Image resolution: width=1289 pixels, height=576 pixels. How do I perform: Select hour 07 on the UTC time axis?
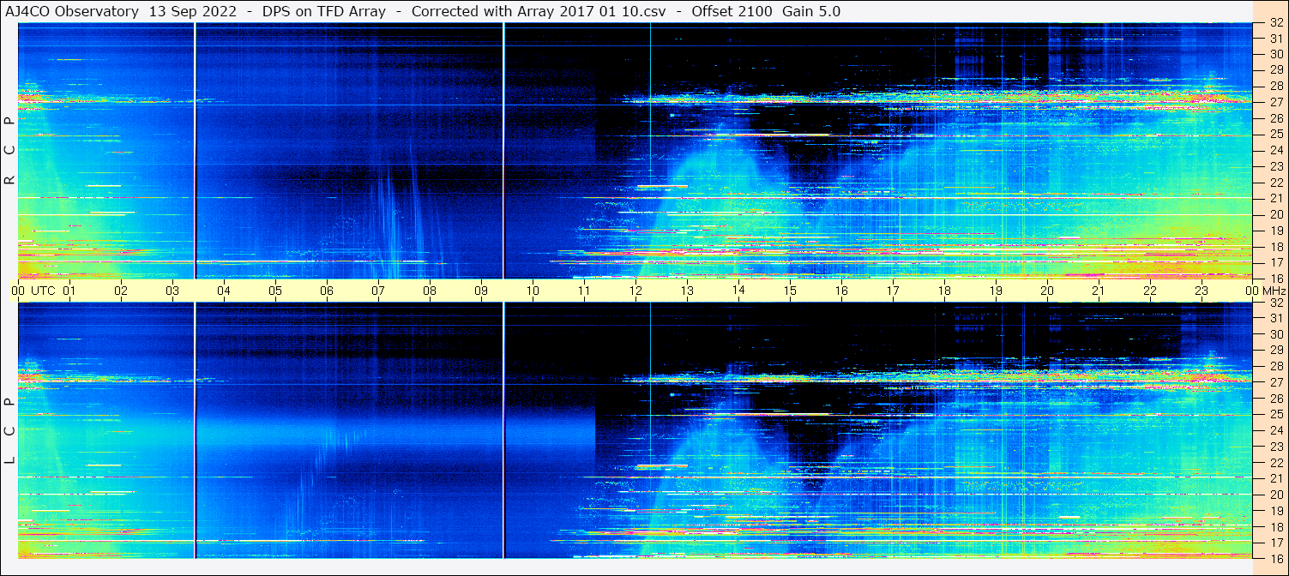(x=378, y=291)
